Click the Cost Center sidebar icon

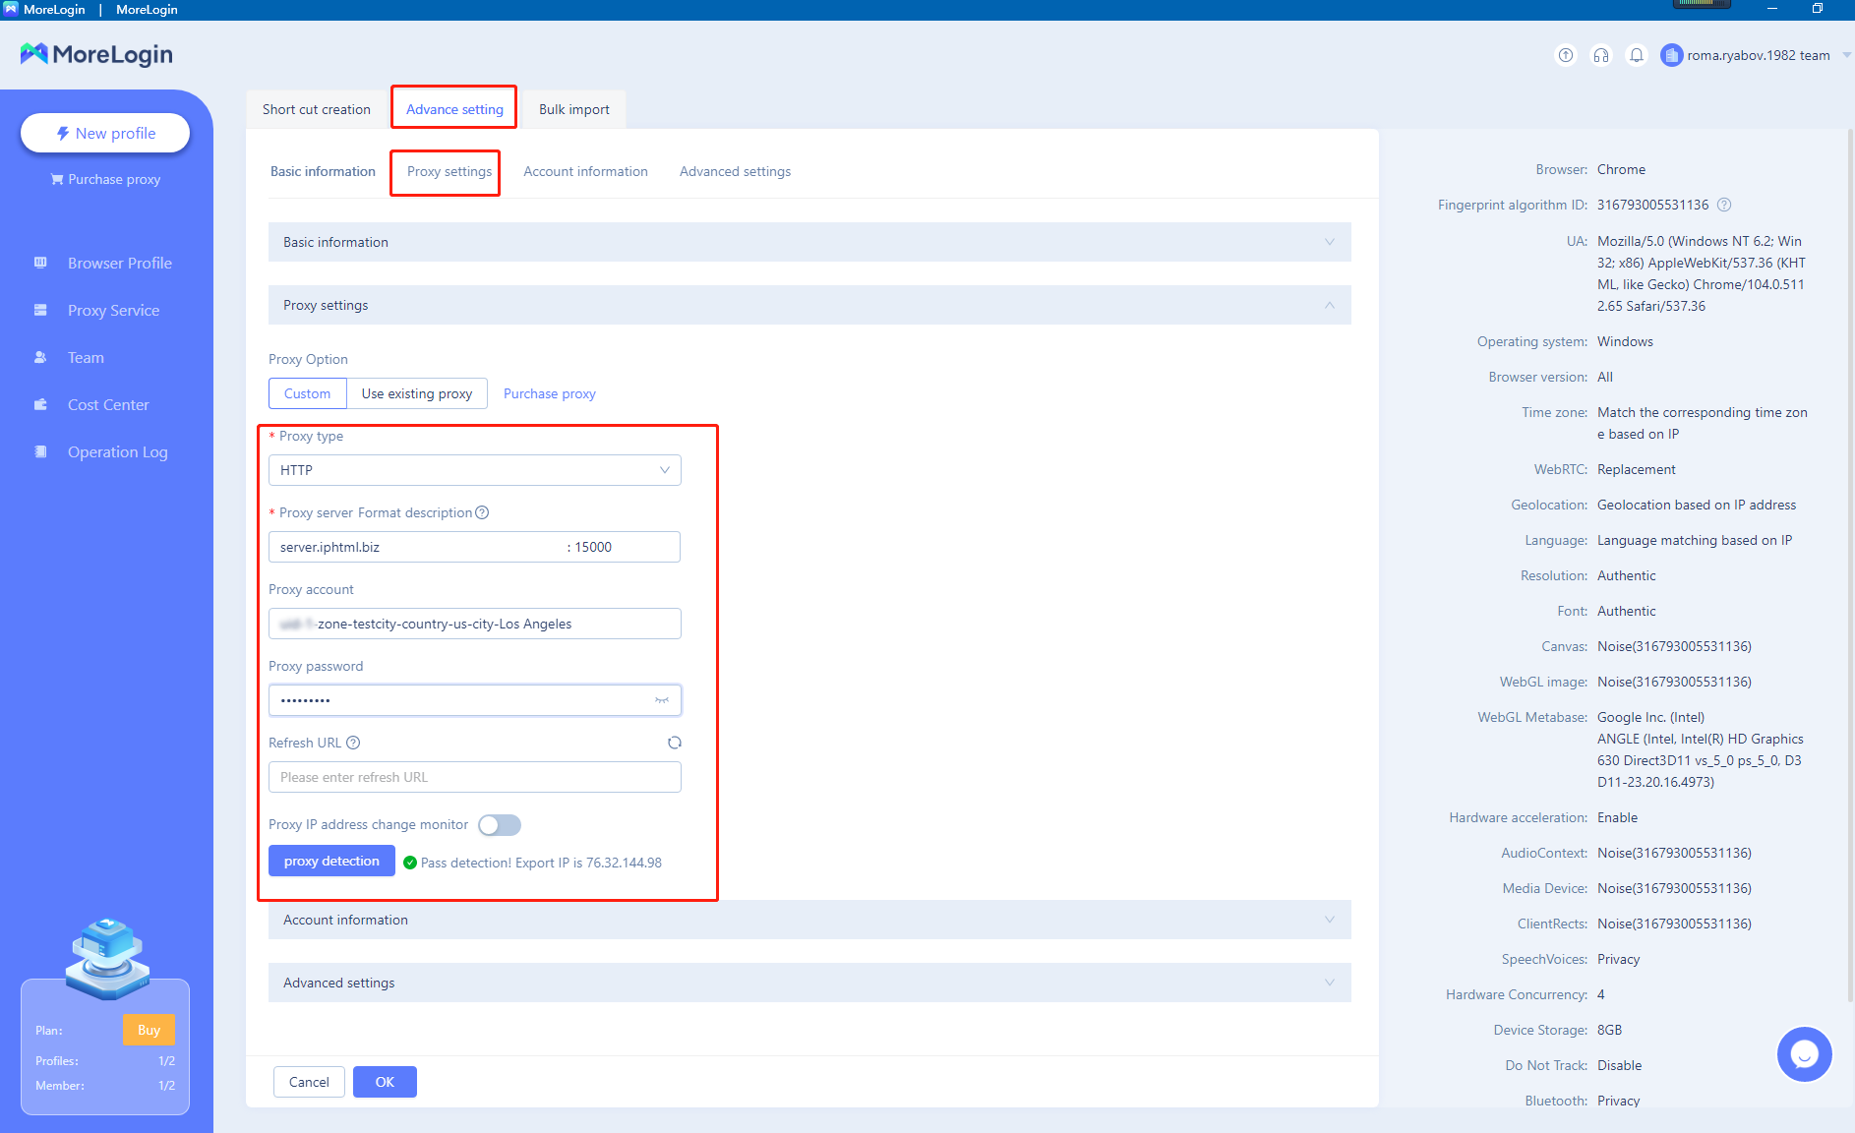[40, 404]
